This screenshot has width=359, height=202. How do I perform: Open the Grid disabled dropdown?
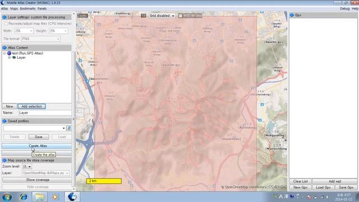[x=162, y=16]
